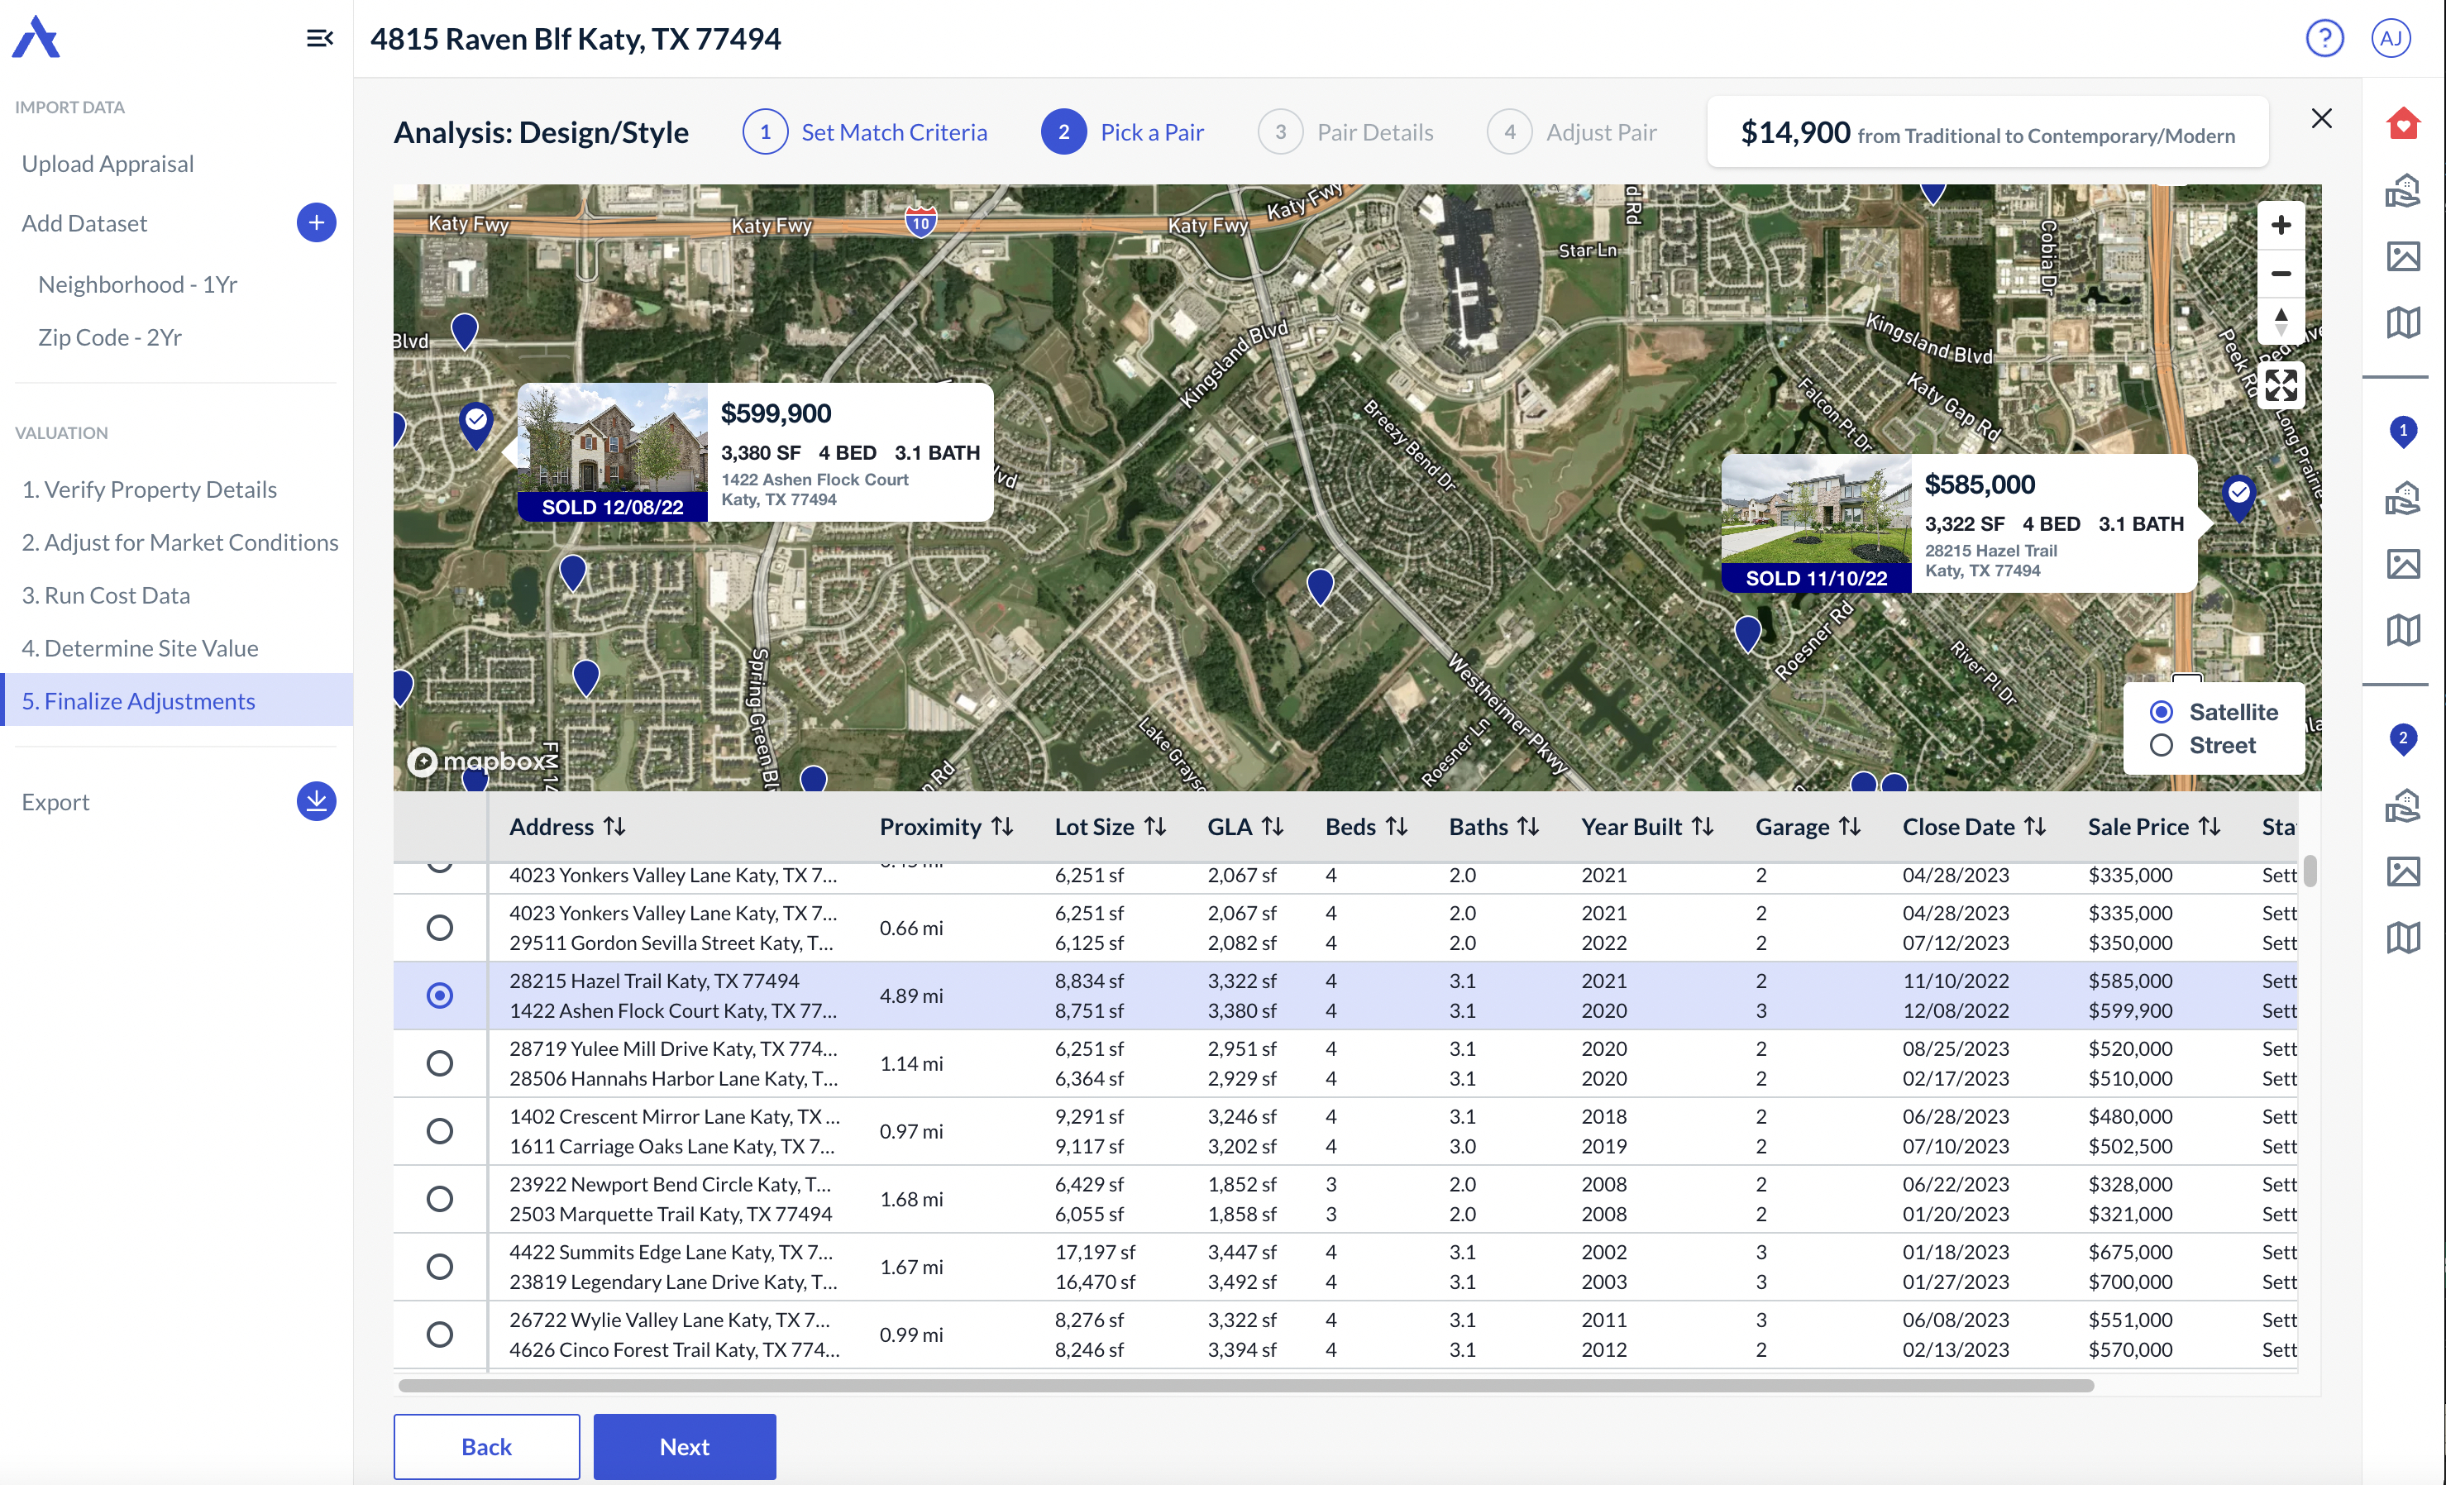Zoom out on the map
The image size is (2446, 1485).
[x=2281, y=273]
